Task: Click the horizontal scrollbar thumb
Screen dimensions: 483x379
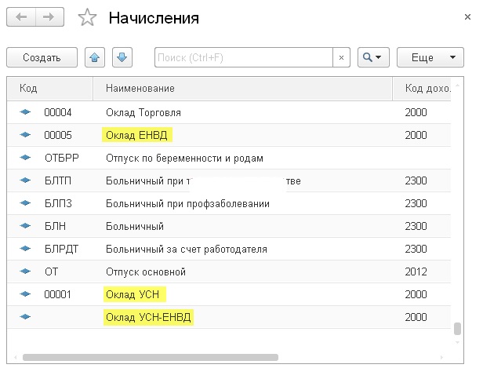Action: [151, 357]
